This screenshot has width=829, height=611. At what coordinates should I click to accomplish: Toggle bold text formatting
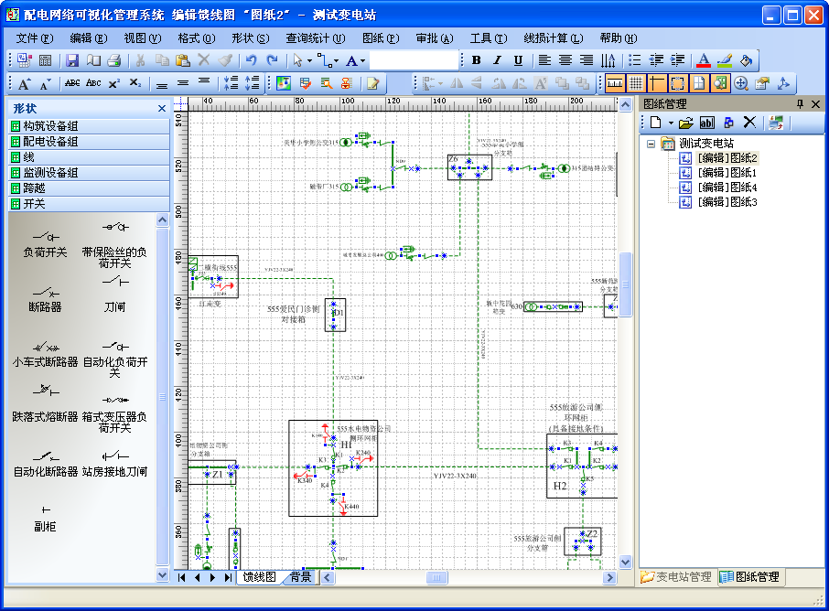(x=476, y=60)
